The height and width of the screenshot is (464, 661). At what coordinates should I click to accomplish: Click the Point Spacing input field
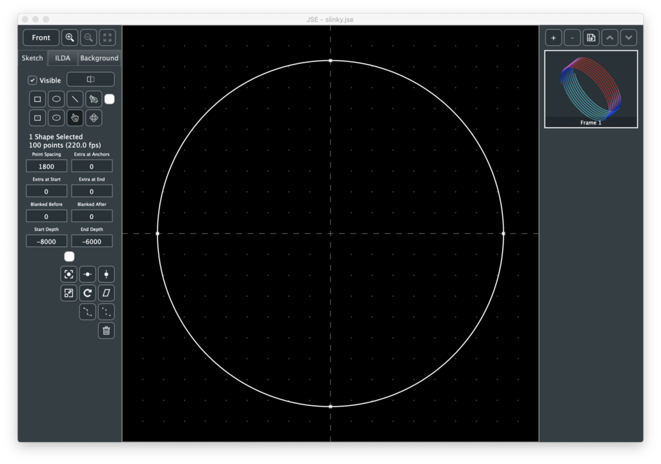pos(46,166)
